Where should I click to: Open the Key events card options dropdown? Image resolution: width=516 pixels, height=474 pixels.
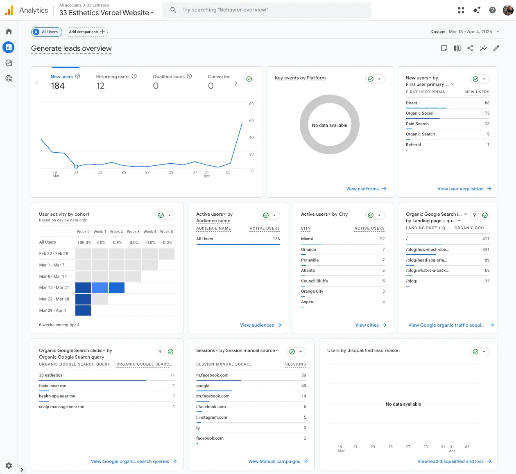coord(380,79)
